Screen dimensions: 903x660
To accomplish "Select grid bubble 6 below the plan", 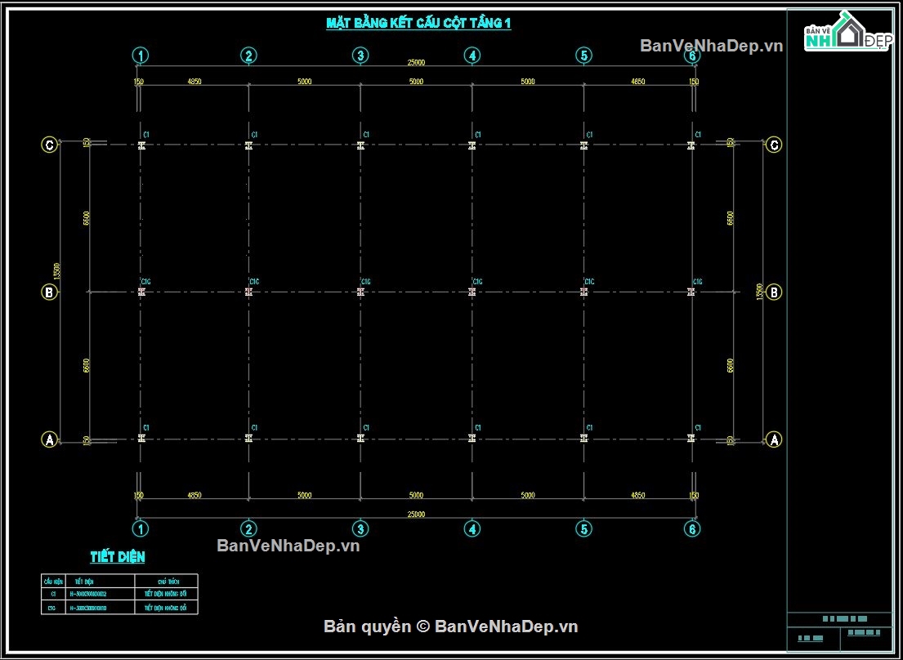I will [x=692, y=528].
